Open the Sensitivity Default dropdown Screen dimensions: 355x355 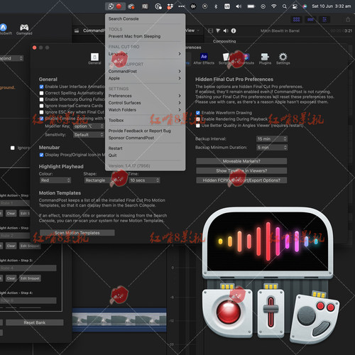(x=88, y=135)
